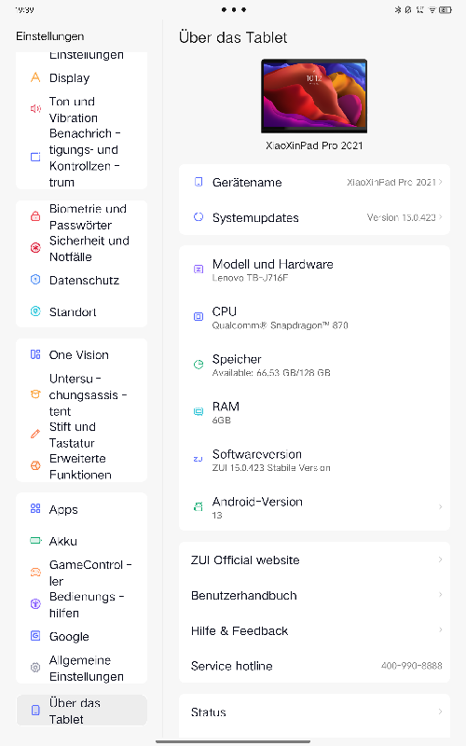Open the Akku battery icon
466x746 pixels.
pos(35,541)
